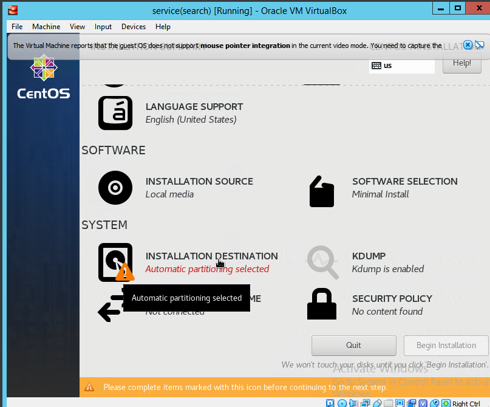Click the host key green arrow icon

[x=446, y=403]
